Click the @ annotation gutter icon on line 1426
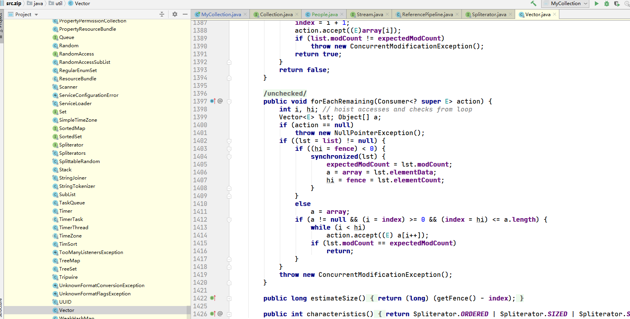This screenshot has width=630, height=319. (x=220, y=314)
